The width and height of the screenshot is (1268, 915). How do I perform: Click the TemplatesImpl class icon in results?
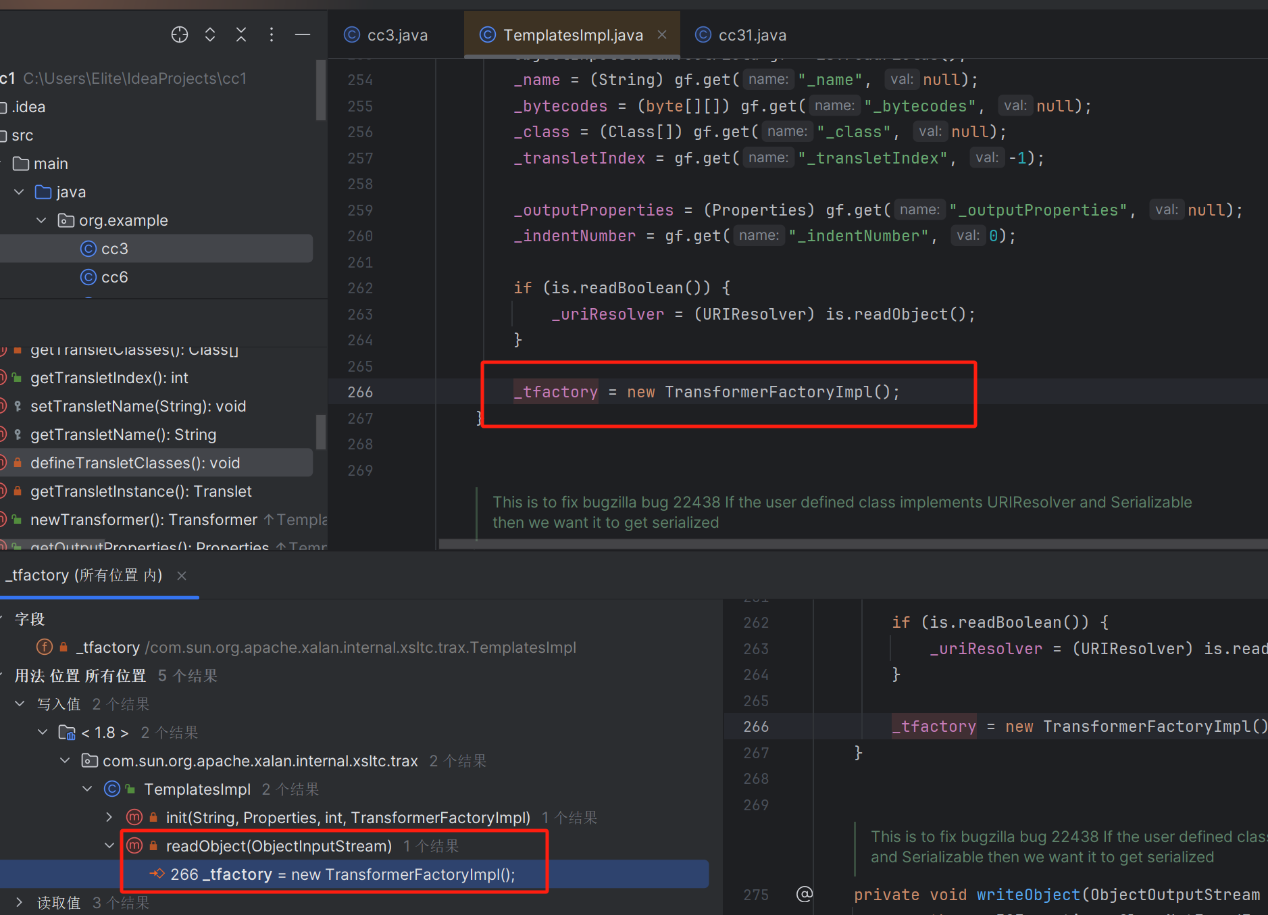(x=112, y=789)
